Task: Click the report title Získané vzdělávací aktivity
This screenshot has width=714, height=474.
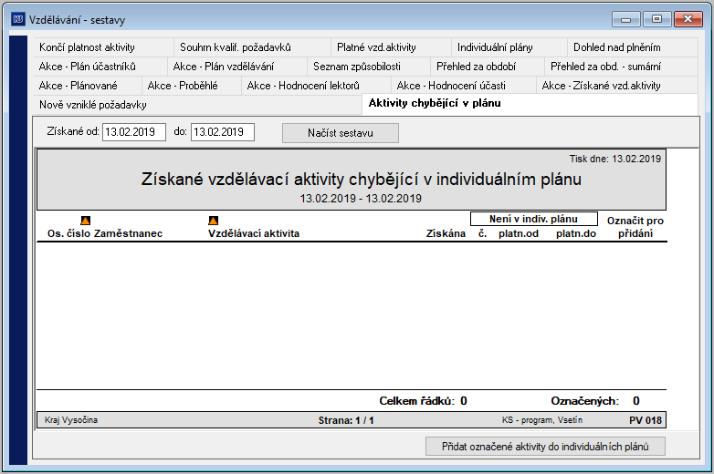Action: 361,179
